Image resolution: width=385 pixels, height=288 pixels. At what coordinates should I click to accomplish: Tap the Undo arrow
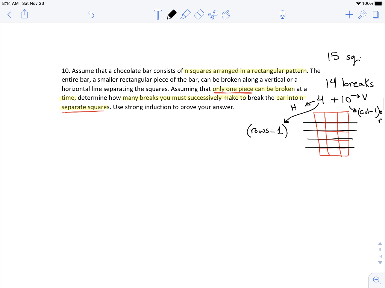(x=91, y=14)
